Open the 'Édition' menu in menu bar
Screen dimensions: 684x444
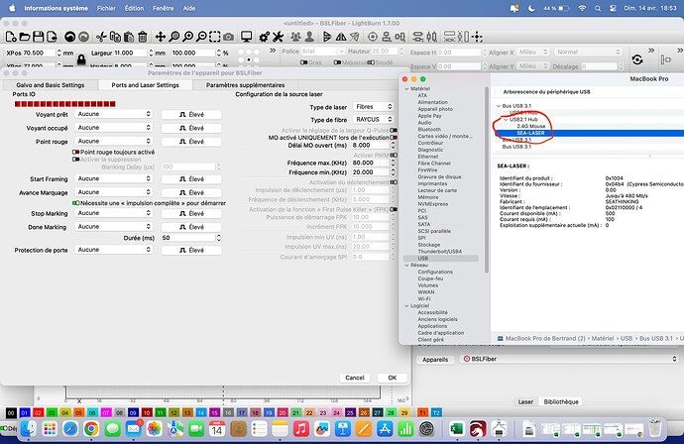tap(134, 8)
